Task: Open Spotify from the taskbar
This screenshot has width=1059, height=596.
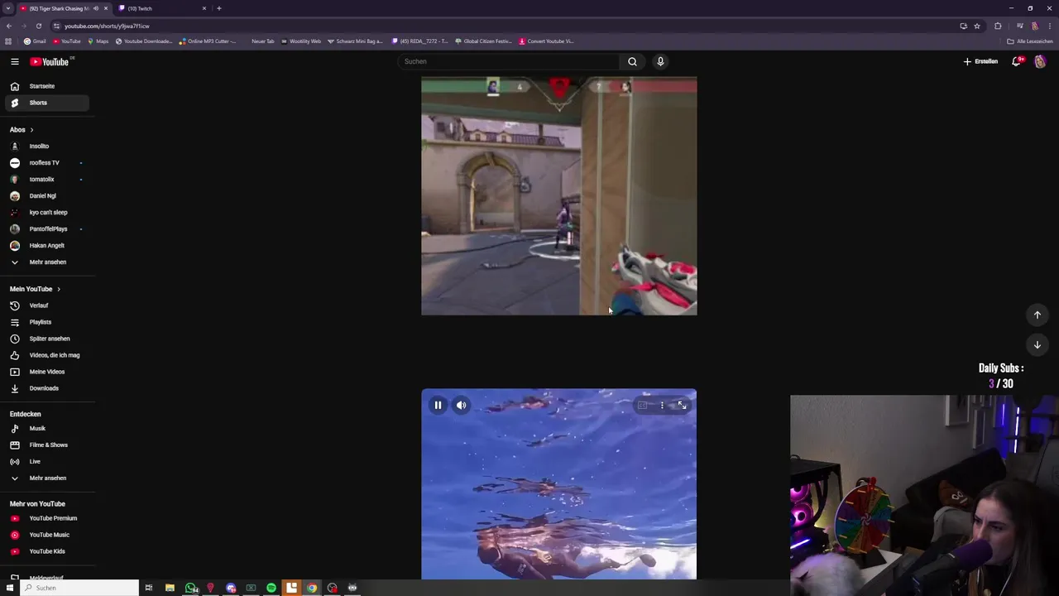Action: (x=271, y=588)
